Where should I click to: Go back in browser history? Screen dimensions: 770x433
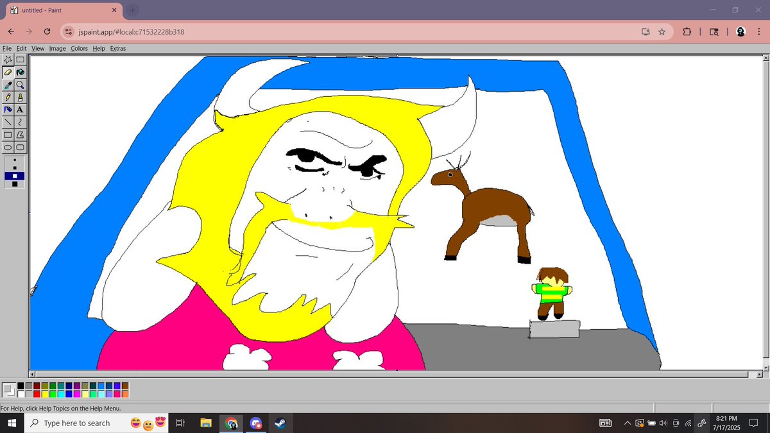pyautogui.click(x=12, y=31)
